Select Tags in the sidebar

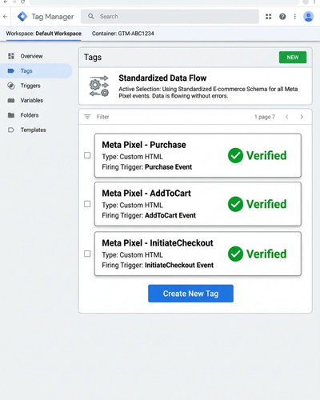(x=36, y=70)
